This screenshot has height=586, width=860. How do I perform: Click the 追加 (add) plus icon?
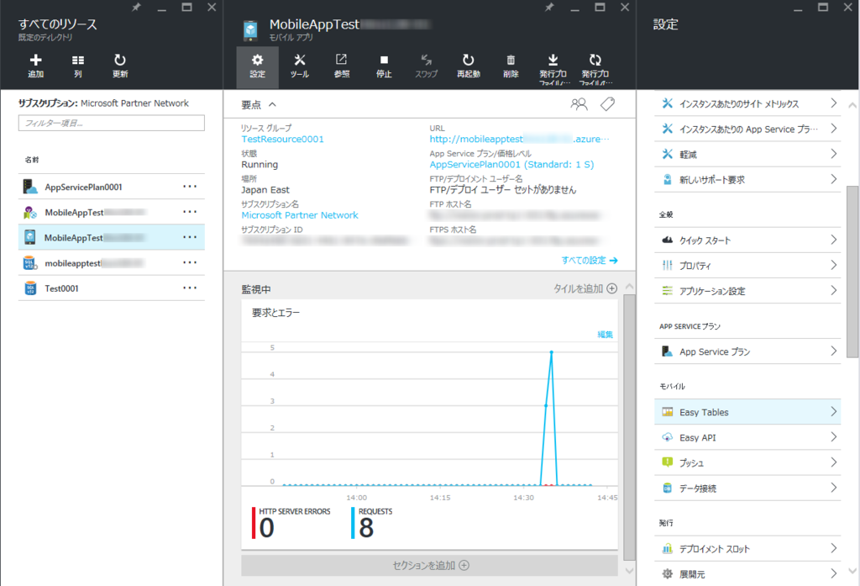pyautogui.click(x=35, y=60)
